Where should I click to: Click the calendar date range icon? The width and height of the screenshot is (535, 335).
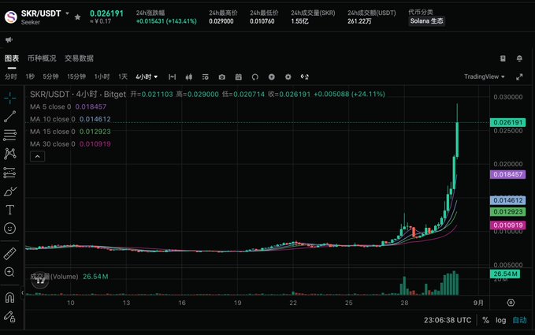(x=239, y=76)
